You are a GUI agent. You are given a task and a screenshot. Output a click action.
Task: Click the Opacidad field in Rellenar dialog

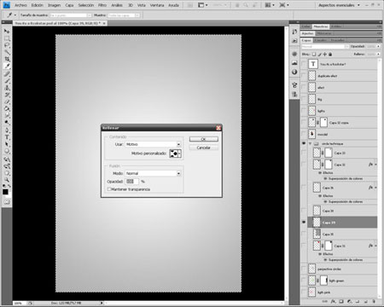pos(131,182)
